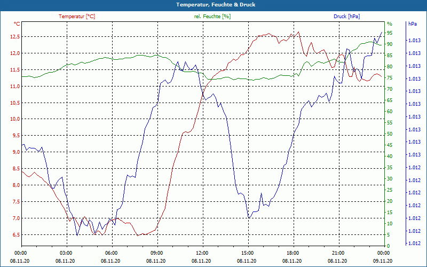
Task: Click the green "%" axis unit label
Action: click(x=390, y=24)
